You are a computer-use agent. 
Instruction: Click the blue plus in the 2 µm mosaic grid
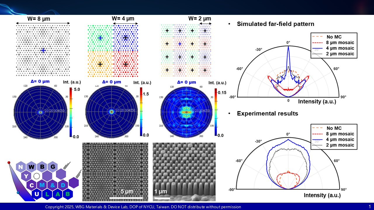[x=180, y=44]
